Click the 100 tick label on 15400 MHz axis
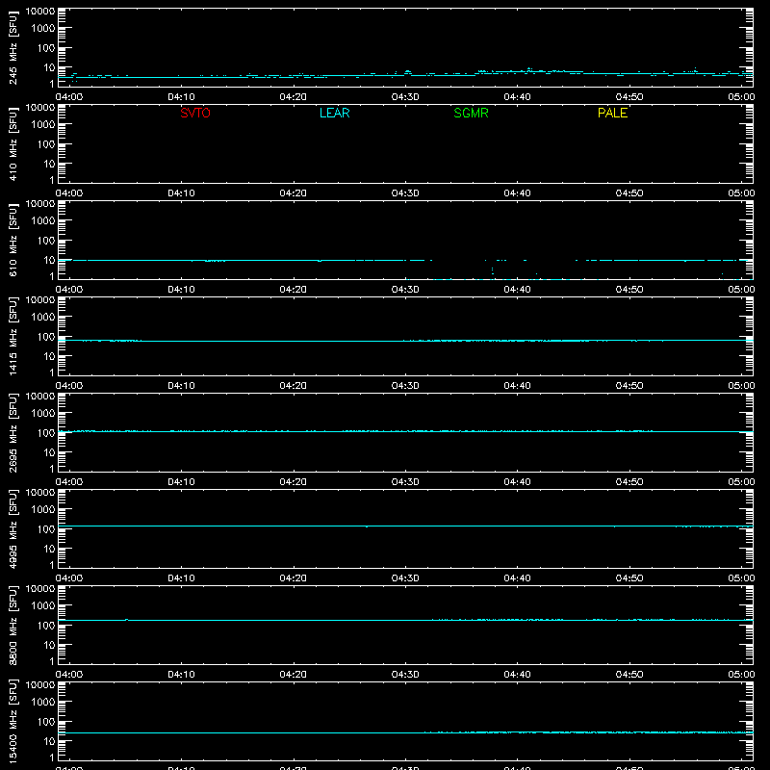 [46, 722]
